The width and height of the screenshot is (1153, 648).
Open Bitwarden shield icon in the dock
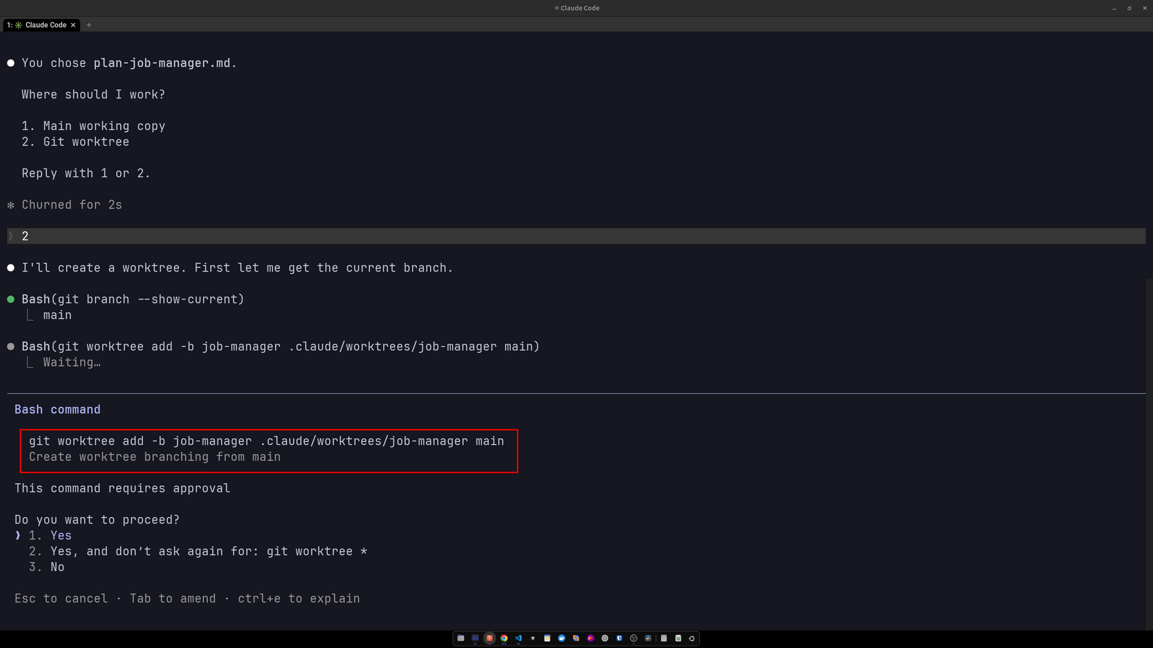tap(619, 638)
